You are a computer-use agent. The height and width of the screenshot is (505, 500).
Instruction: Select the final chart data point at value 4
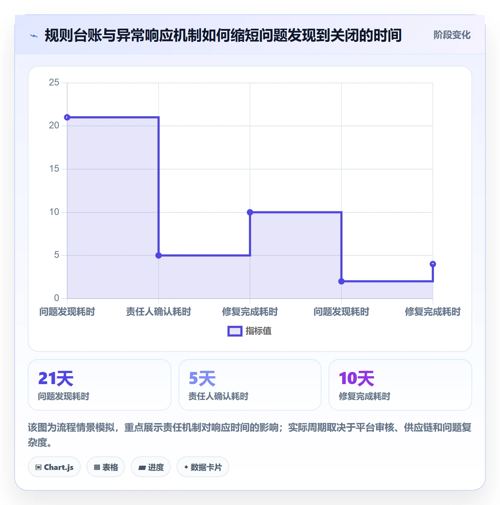click(x=433, y=264)
